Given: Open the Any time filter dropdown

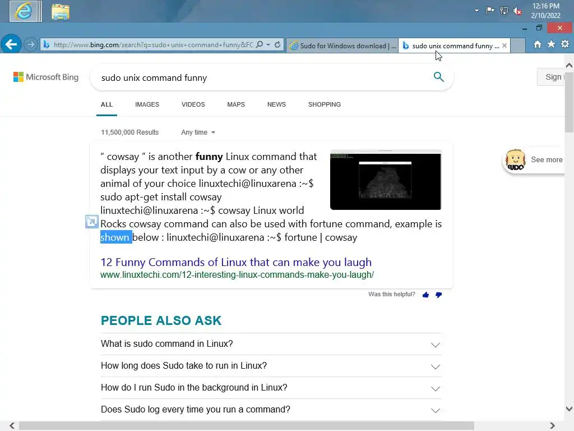Looking at the screenshot, I should 198,132.
